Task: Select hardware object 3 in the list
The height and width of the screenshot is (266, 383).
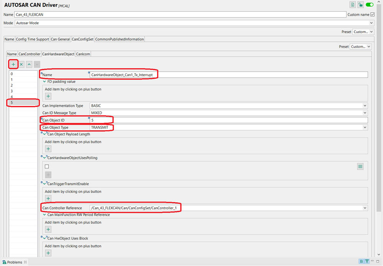Action: (23, 91)
